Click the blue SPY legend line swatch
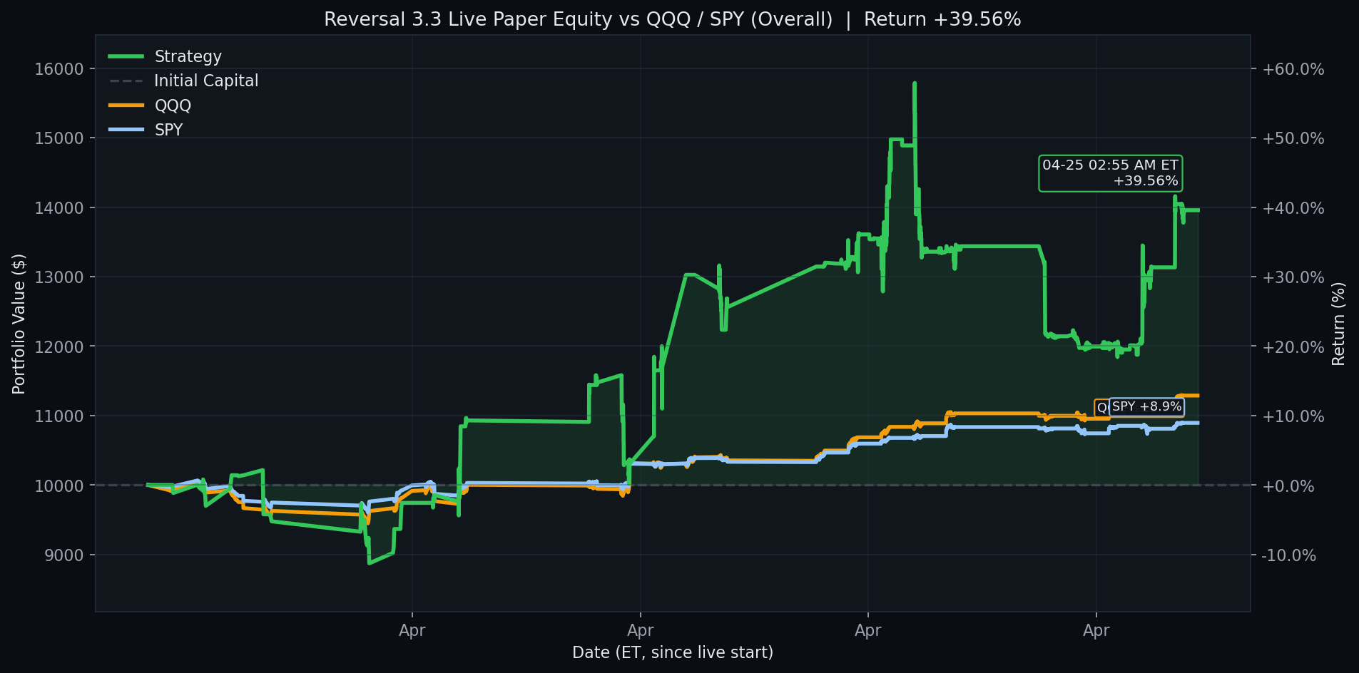 pyautogui.click(x=127, y=129)
